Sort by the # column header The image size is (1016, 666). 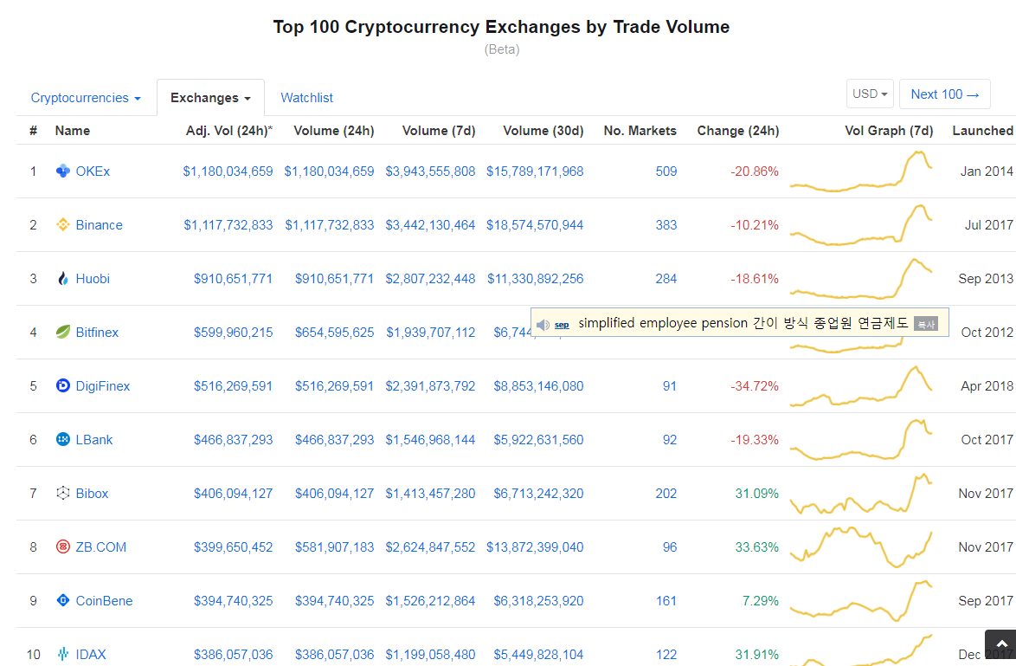point(33,131)
